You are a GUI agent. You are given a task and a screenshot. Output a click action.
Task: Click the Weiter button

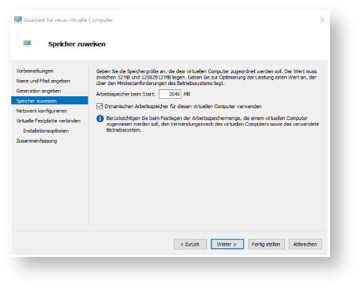tap(227, 244)
